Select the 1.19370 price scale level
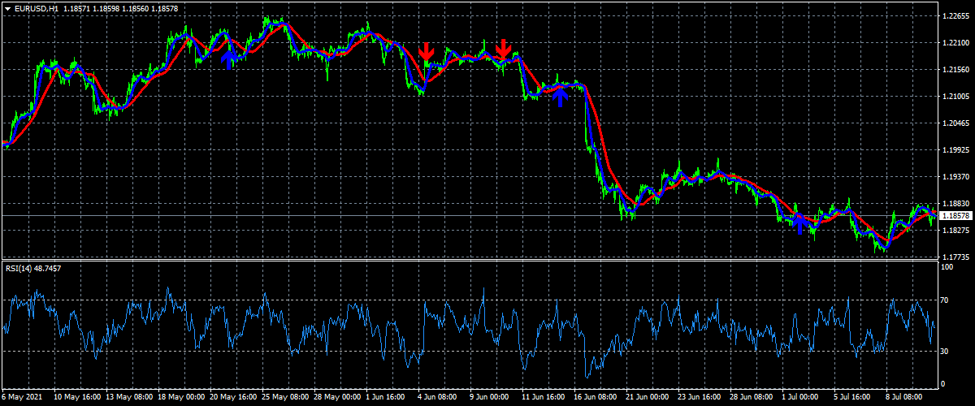The height and width of the screenshot is (406, 975). (x=956, y=176)
